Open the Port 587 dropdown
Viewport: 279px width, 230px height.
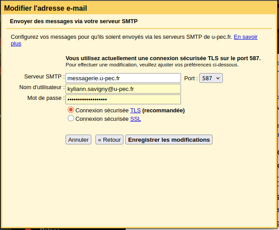point(211,78)
